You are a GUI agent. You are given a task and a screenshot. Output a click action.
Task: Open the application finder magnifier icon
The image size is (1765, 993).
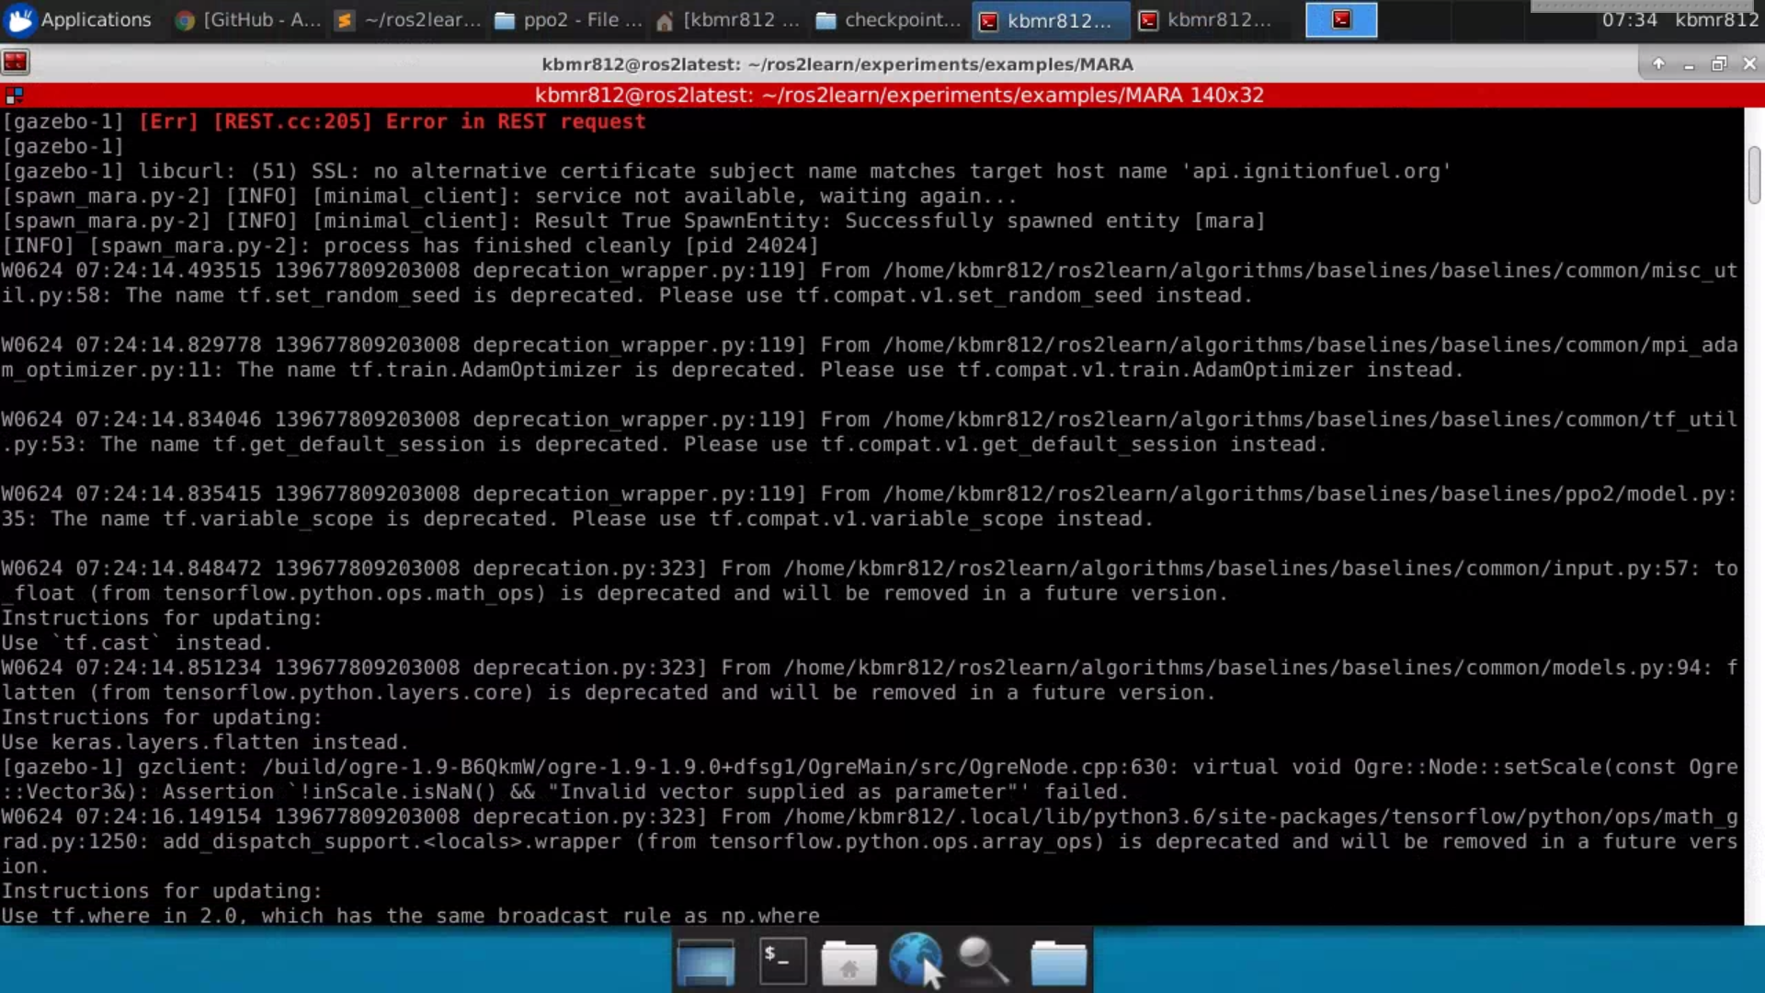click(x=982, y=960)
